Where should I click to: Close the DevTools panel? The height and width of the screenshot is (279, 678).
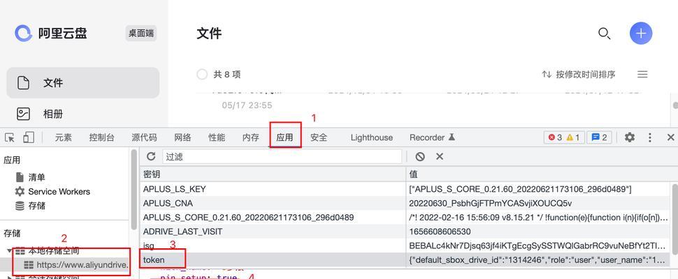pyautogui.click(x=670, y=137)
